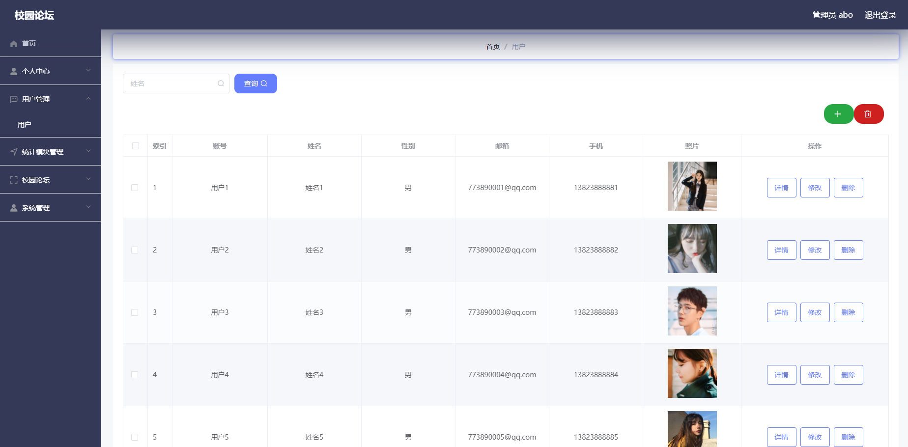Click the person icon beside 系统管理
This screenshot has width=908, height=447.
point(14,208)
